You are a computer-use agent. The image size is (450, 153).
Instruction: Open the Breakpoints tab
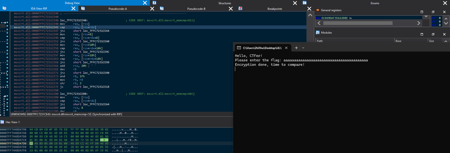click(275, 8)
